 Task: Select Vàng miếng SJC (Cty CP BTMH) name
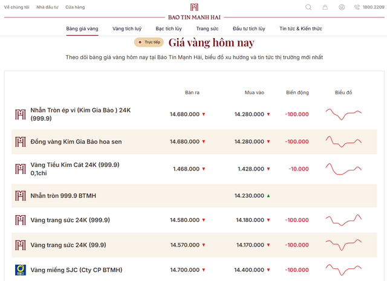[76, 270]
